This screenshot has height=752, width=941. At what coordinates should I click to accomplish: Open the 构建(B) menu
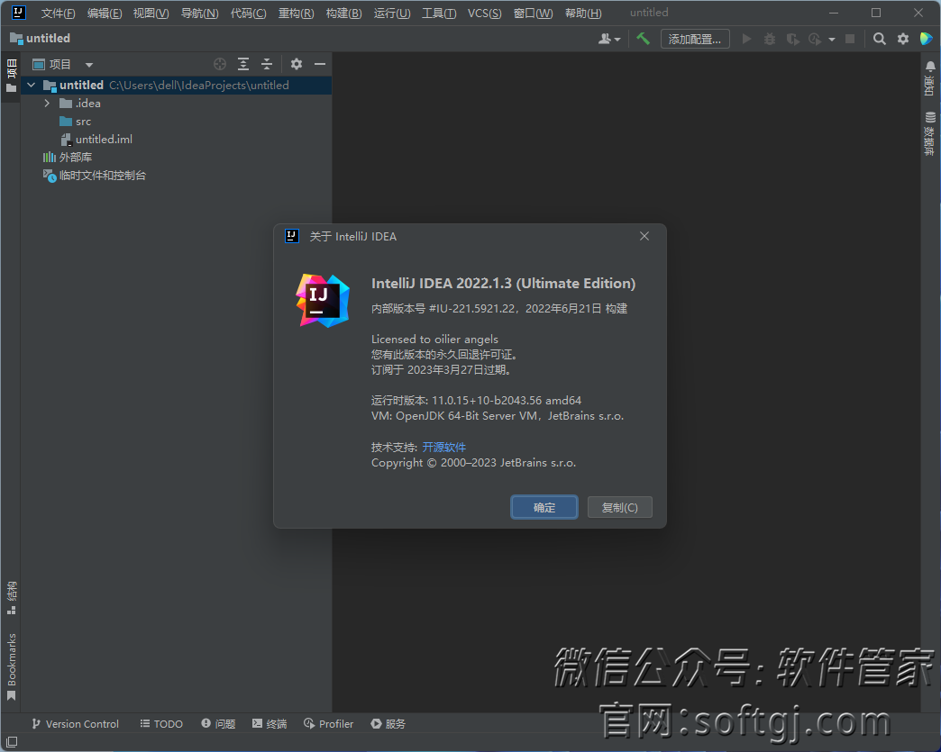(x=344, y=14)
